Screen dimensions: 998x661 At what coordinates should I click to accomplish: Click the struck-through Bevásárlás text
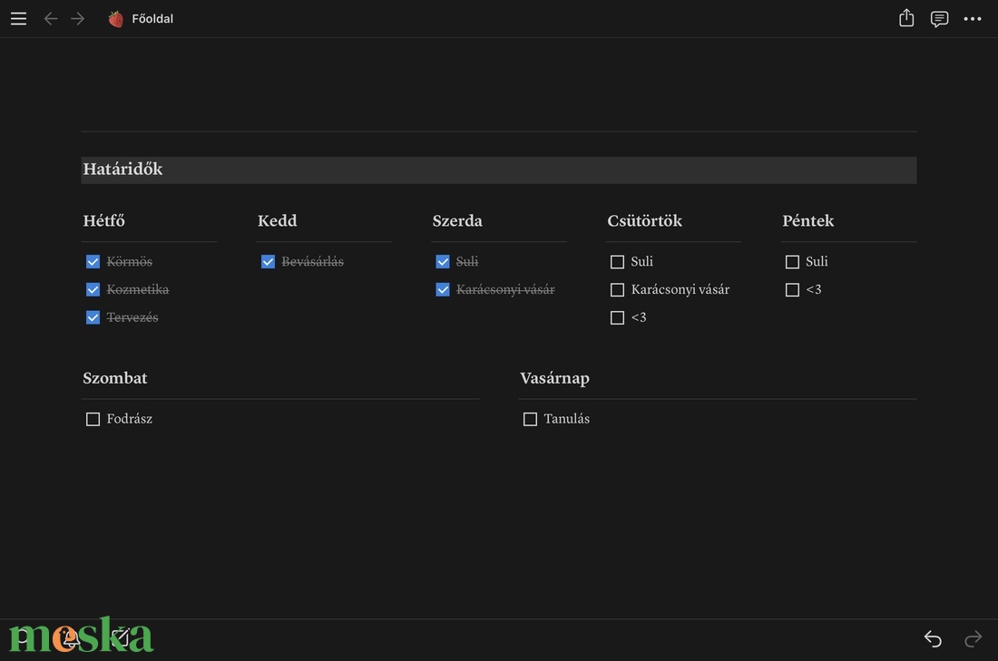pyautogui.click(x=312, y=261)
